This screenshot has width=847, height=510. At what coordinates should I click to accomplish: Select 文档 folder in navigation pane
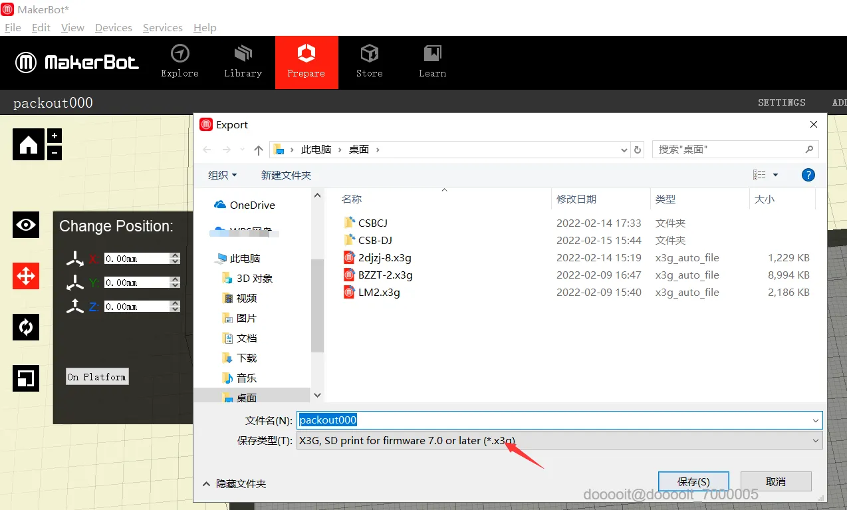tap(239, 338)
